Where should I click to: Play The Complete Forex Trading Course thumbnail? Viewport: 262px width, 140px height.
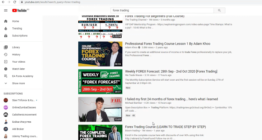click(x=100, y=132)
